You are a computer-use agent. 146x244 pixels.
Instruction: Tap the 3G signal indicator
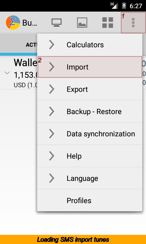coord(114,6)
